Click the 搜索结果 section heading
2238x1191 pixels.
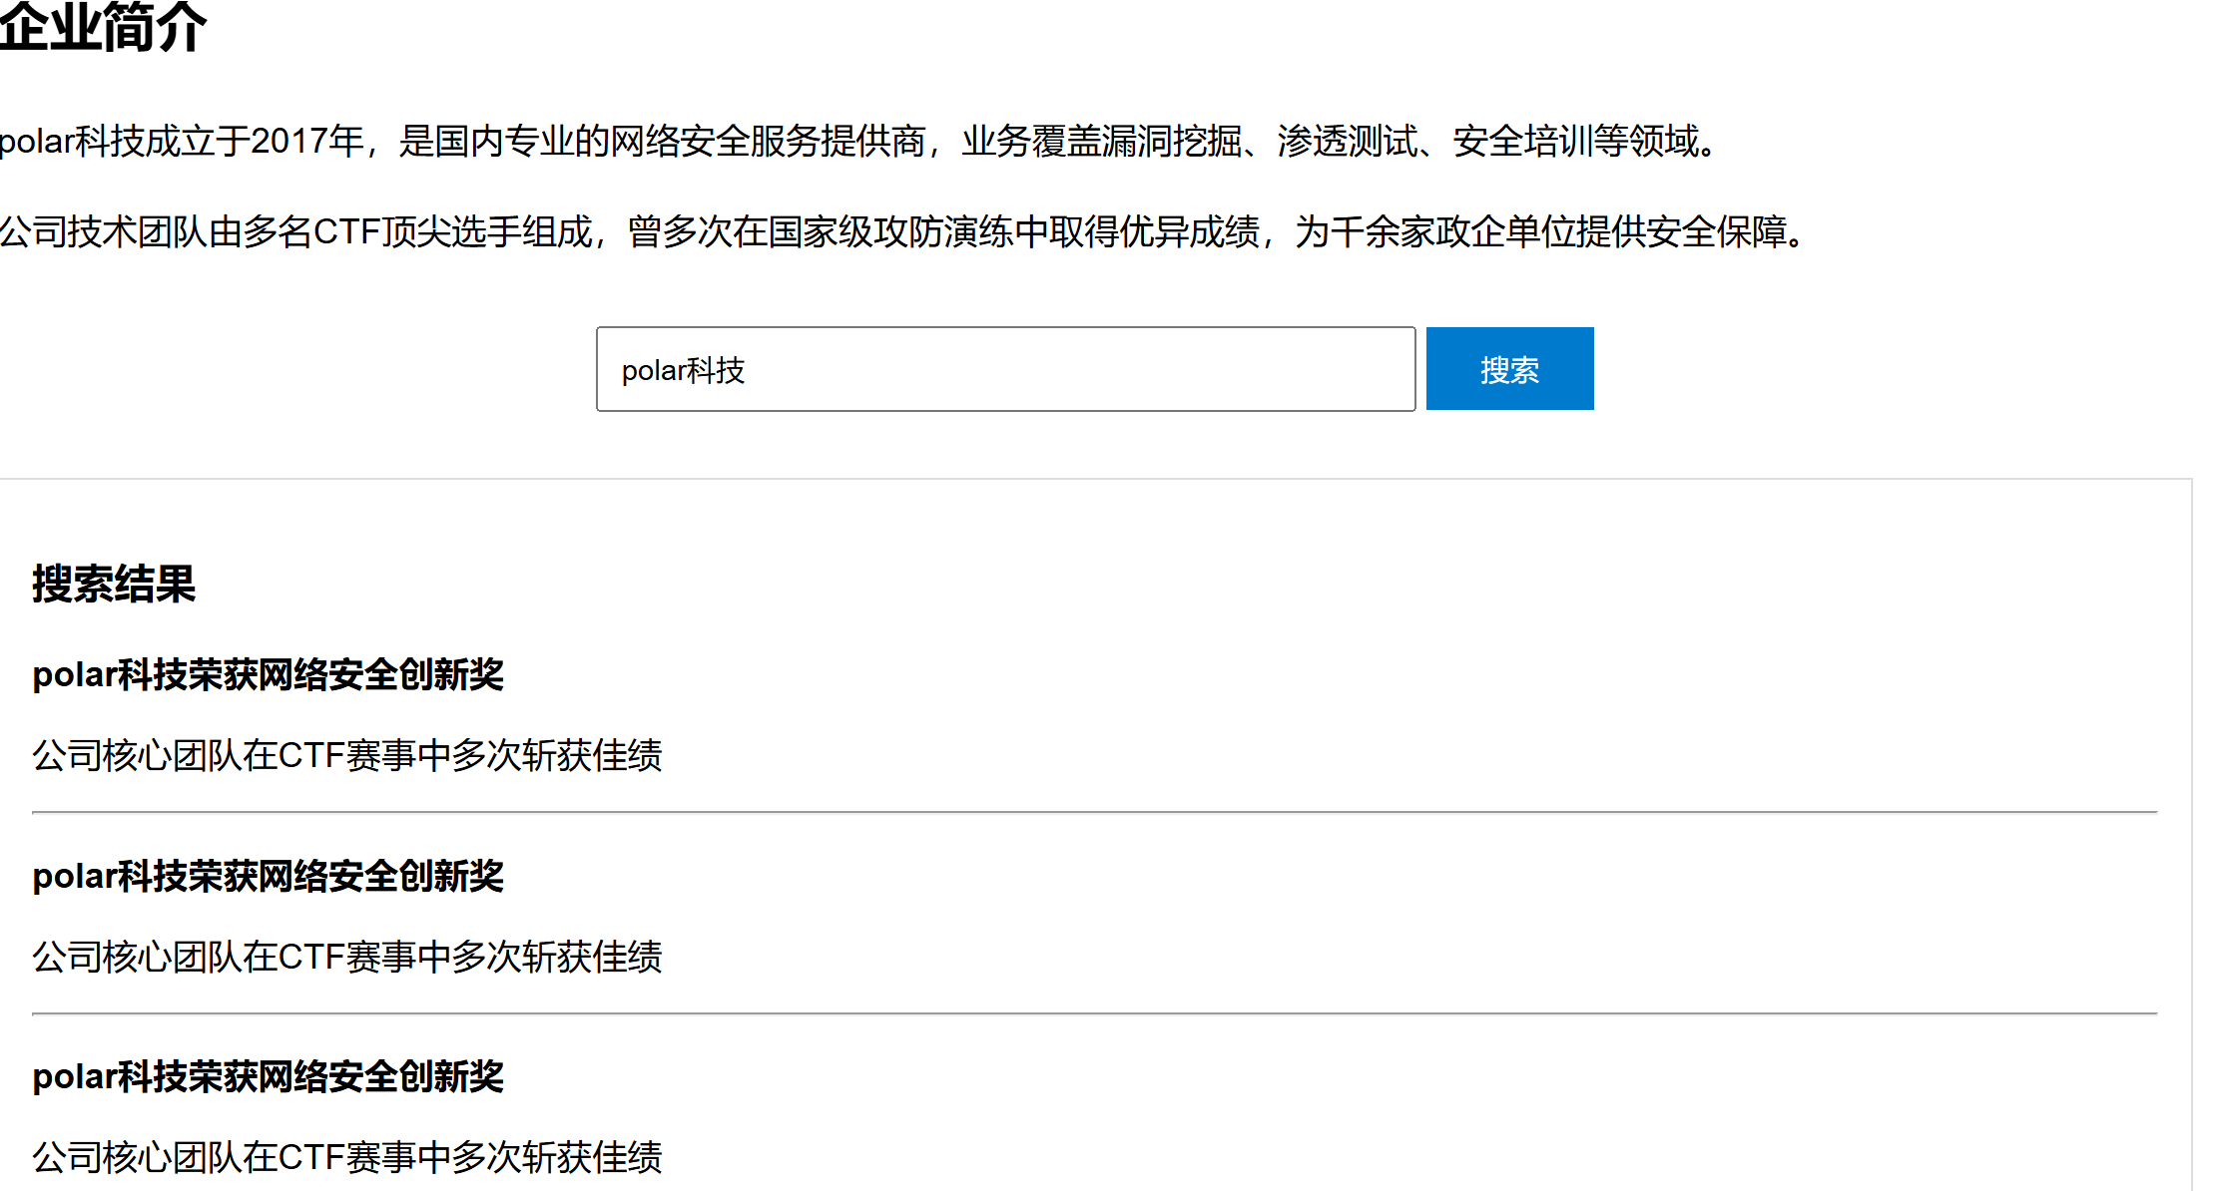click(114, 584)
